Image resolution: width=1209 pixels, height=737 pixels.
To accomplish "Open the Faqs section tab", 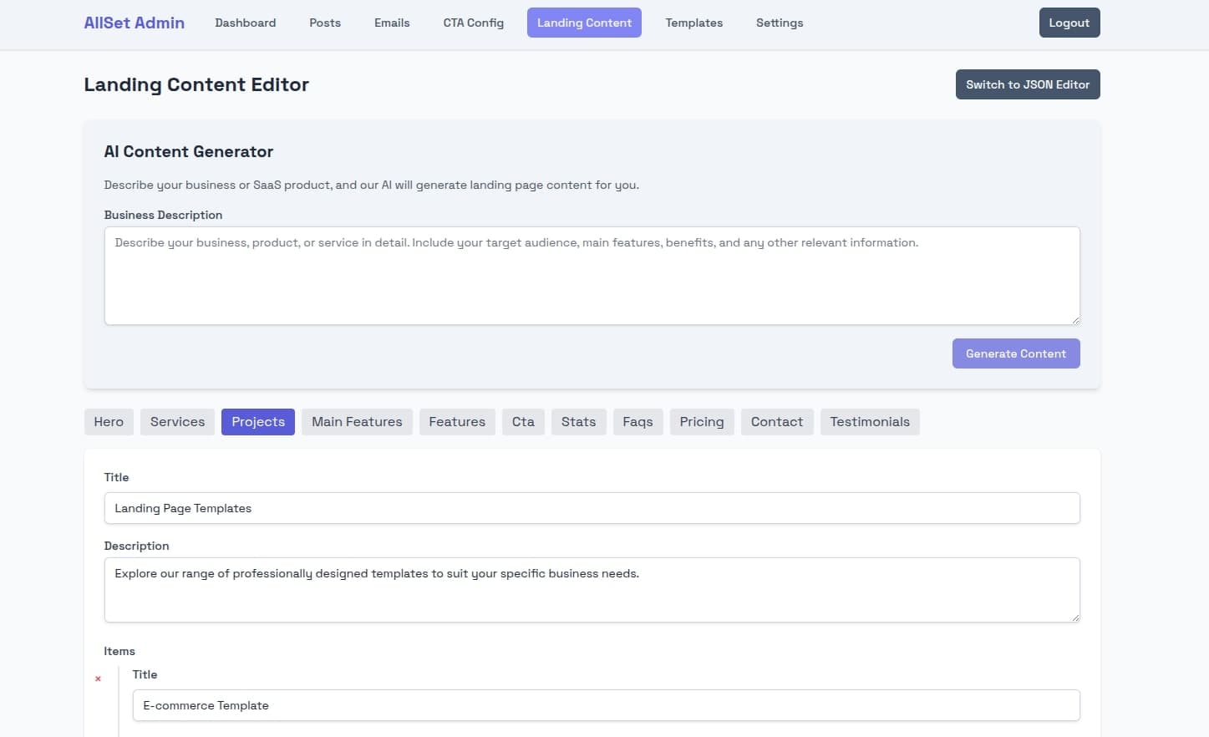I will [x=638, y=421].
